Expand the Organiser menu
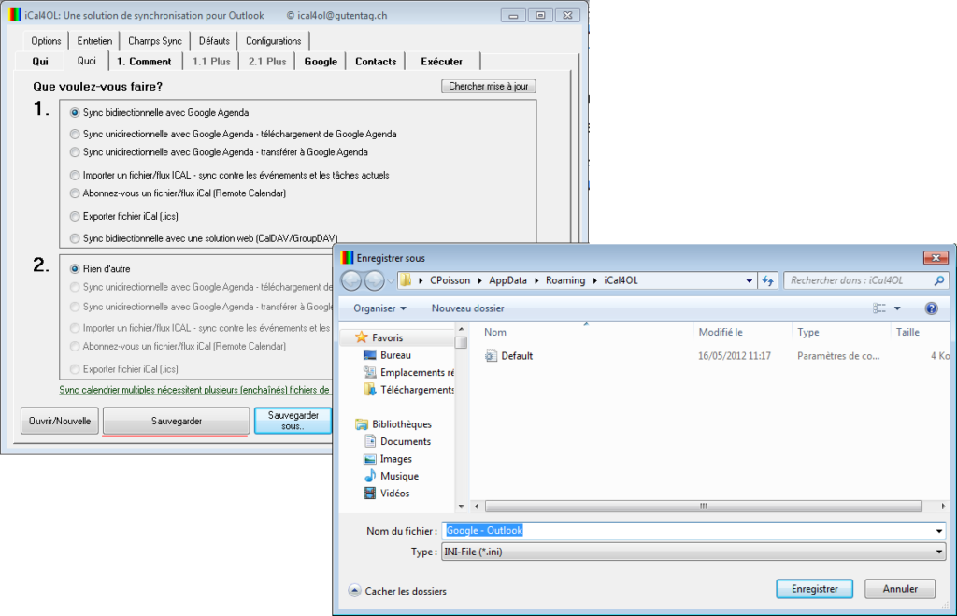The width and height of the screenshot is (957, 616). click(379, 308)
